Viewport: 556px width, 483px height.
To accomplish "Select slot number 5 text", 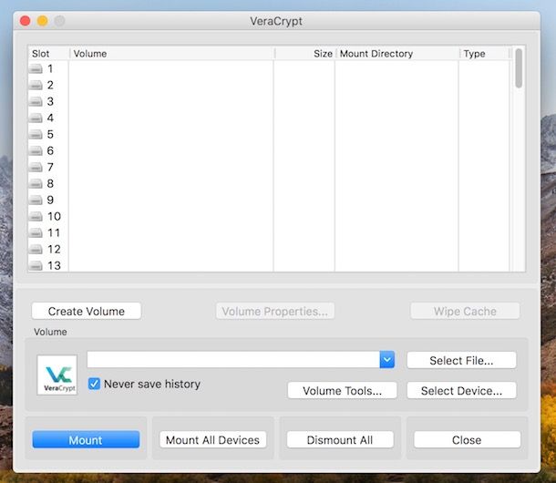I will click(50, 134).
